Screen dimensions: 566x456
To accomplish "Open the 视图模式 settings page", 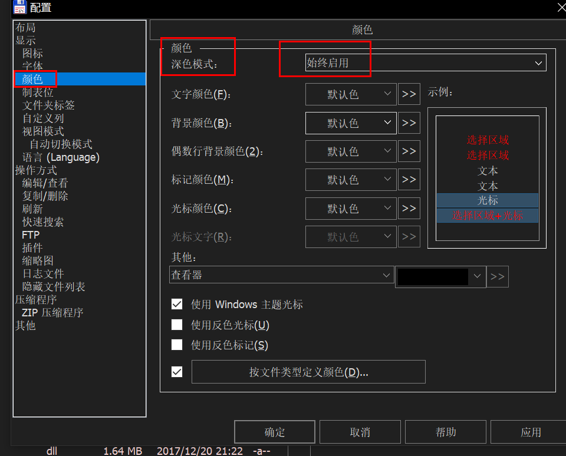I will click(x=43, y=131).
